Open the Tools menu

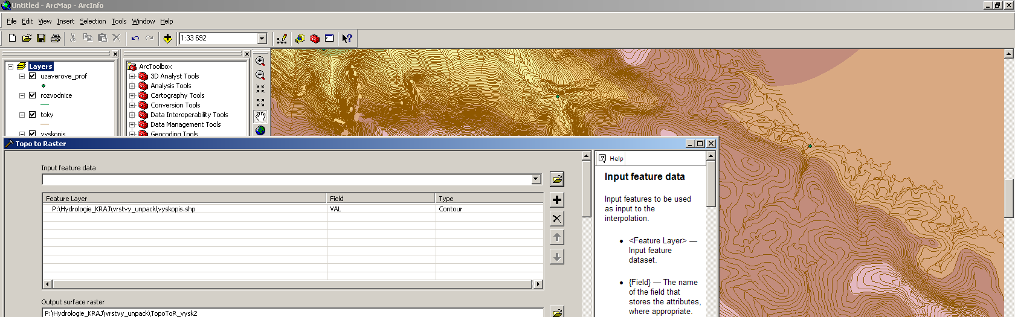[x=119, y=21]
